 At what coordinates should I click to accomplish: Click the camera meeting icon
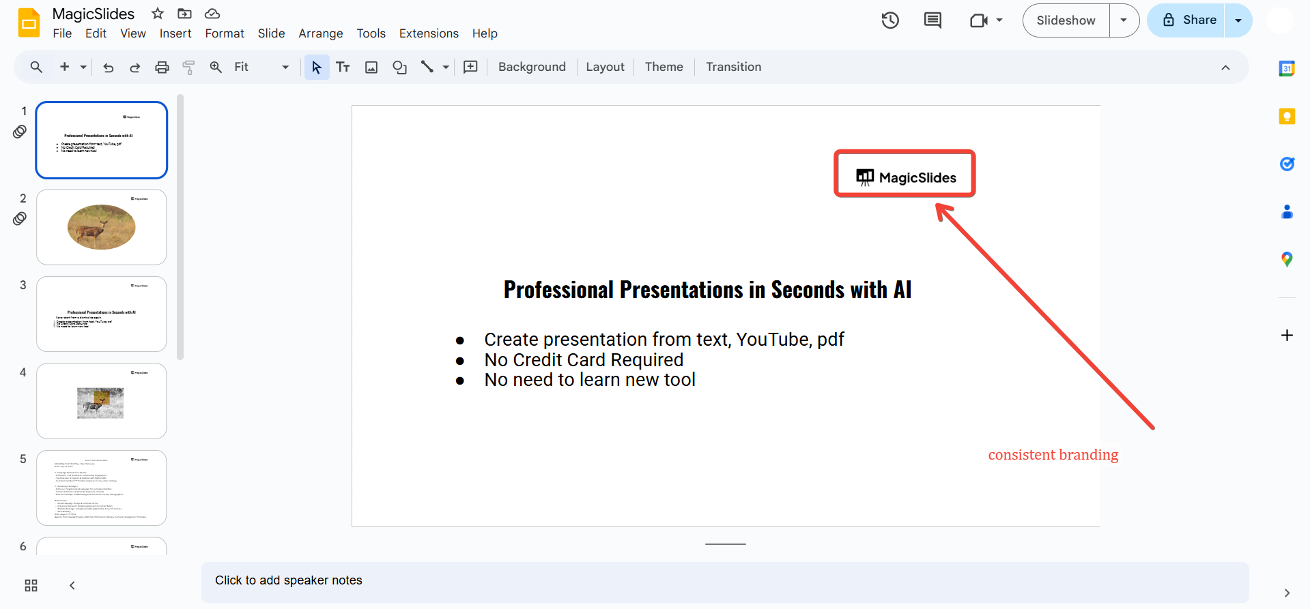[979, 20]
